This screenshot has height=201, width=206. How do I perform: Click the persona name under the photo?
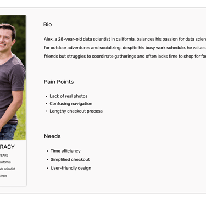7,147
